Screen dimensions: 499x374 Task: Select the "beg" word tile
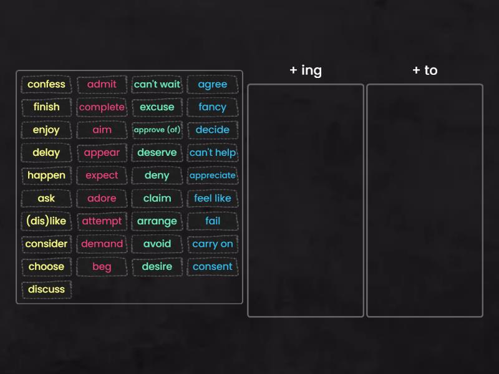[102, 267]
